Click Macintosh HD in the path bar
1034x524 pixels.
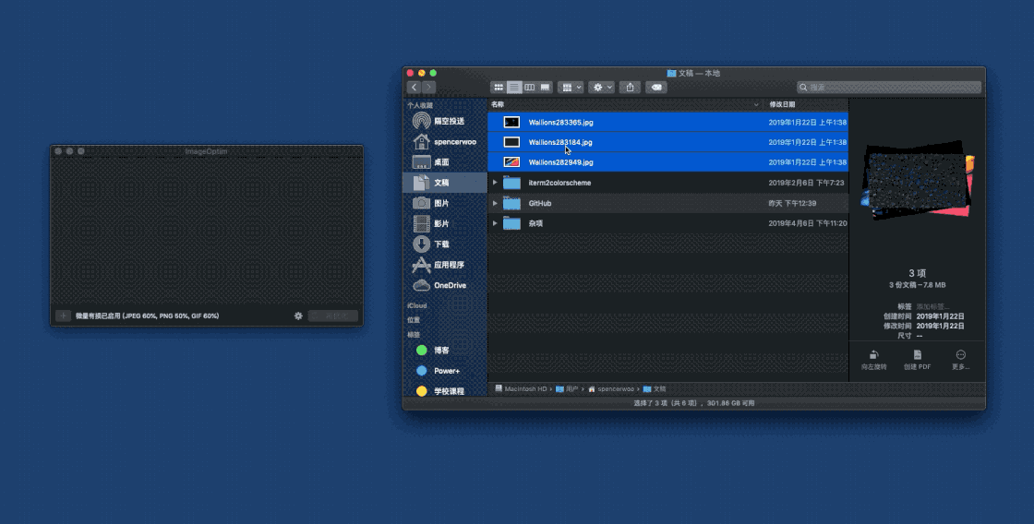click(x=521, y=389)
